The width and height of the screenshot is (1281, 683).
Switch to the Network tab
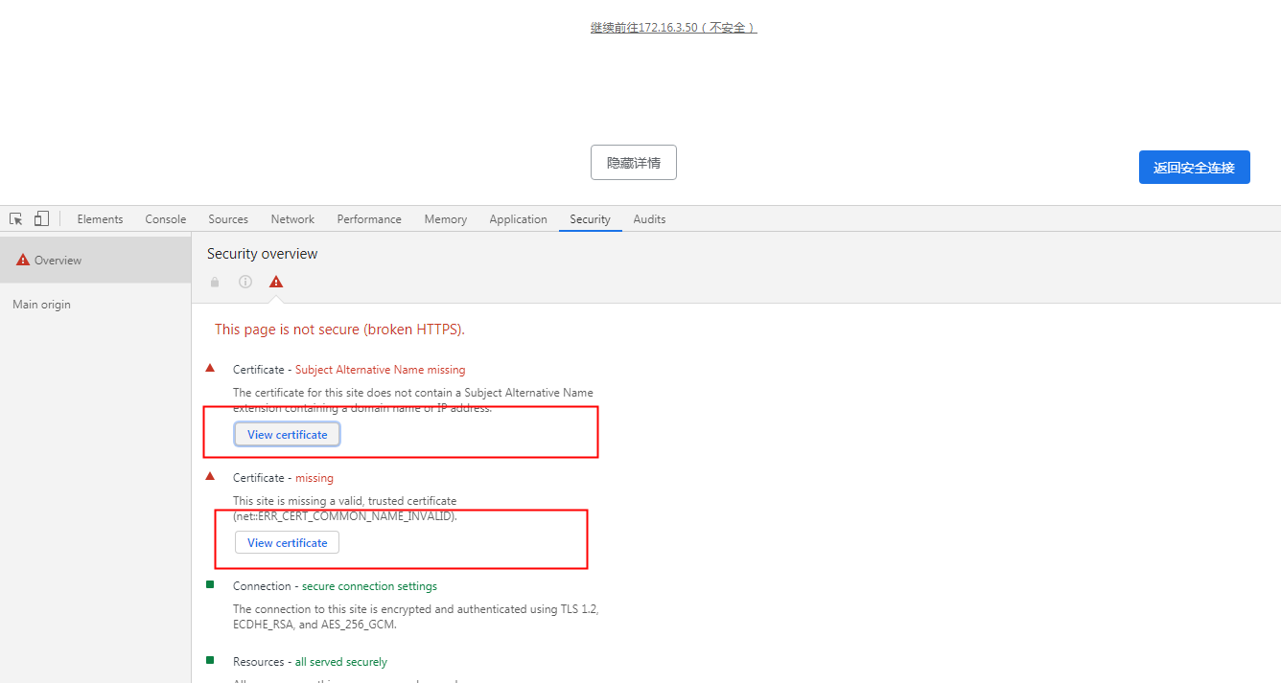292,219
